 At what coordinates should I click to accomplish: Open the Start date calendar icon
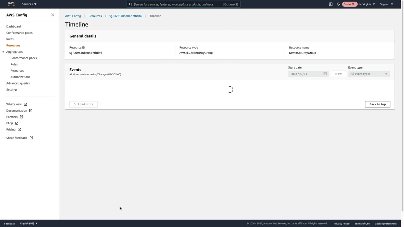tap(325, 74)
